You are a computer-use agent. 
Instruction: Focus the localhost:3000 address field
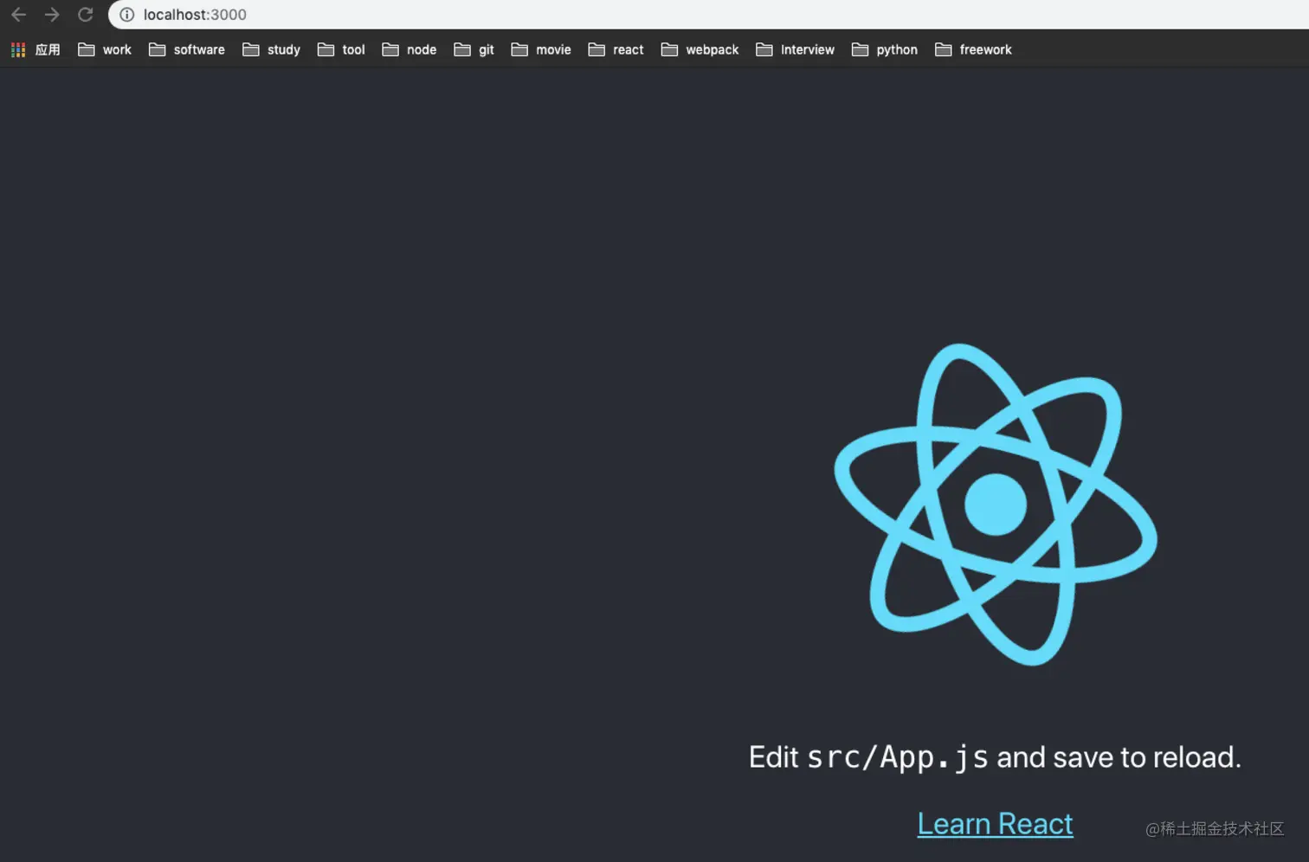click(x=708, y=15)
